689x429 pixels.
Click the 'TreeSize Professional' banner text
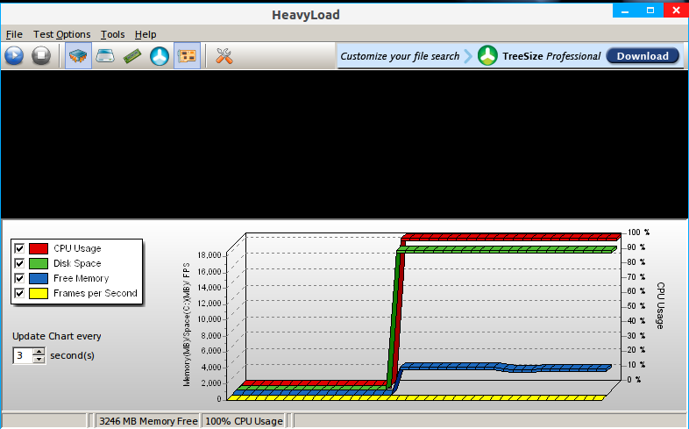point(551,56)
